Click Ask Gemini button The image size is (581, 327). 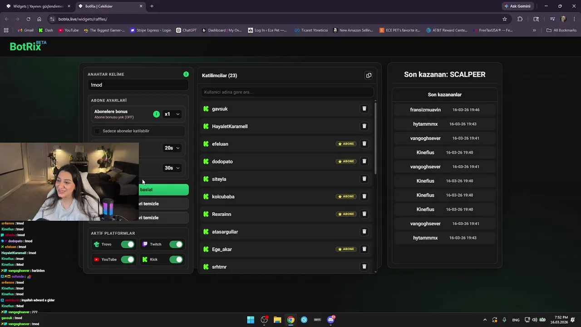[x=517, y=6]
